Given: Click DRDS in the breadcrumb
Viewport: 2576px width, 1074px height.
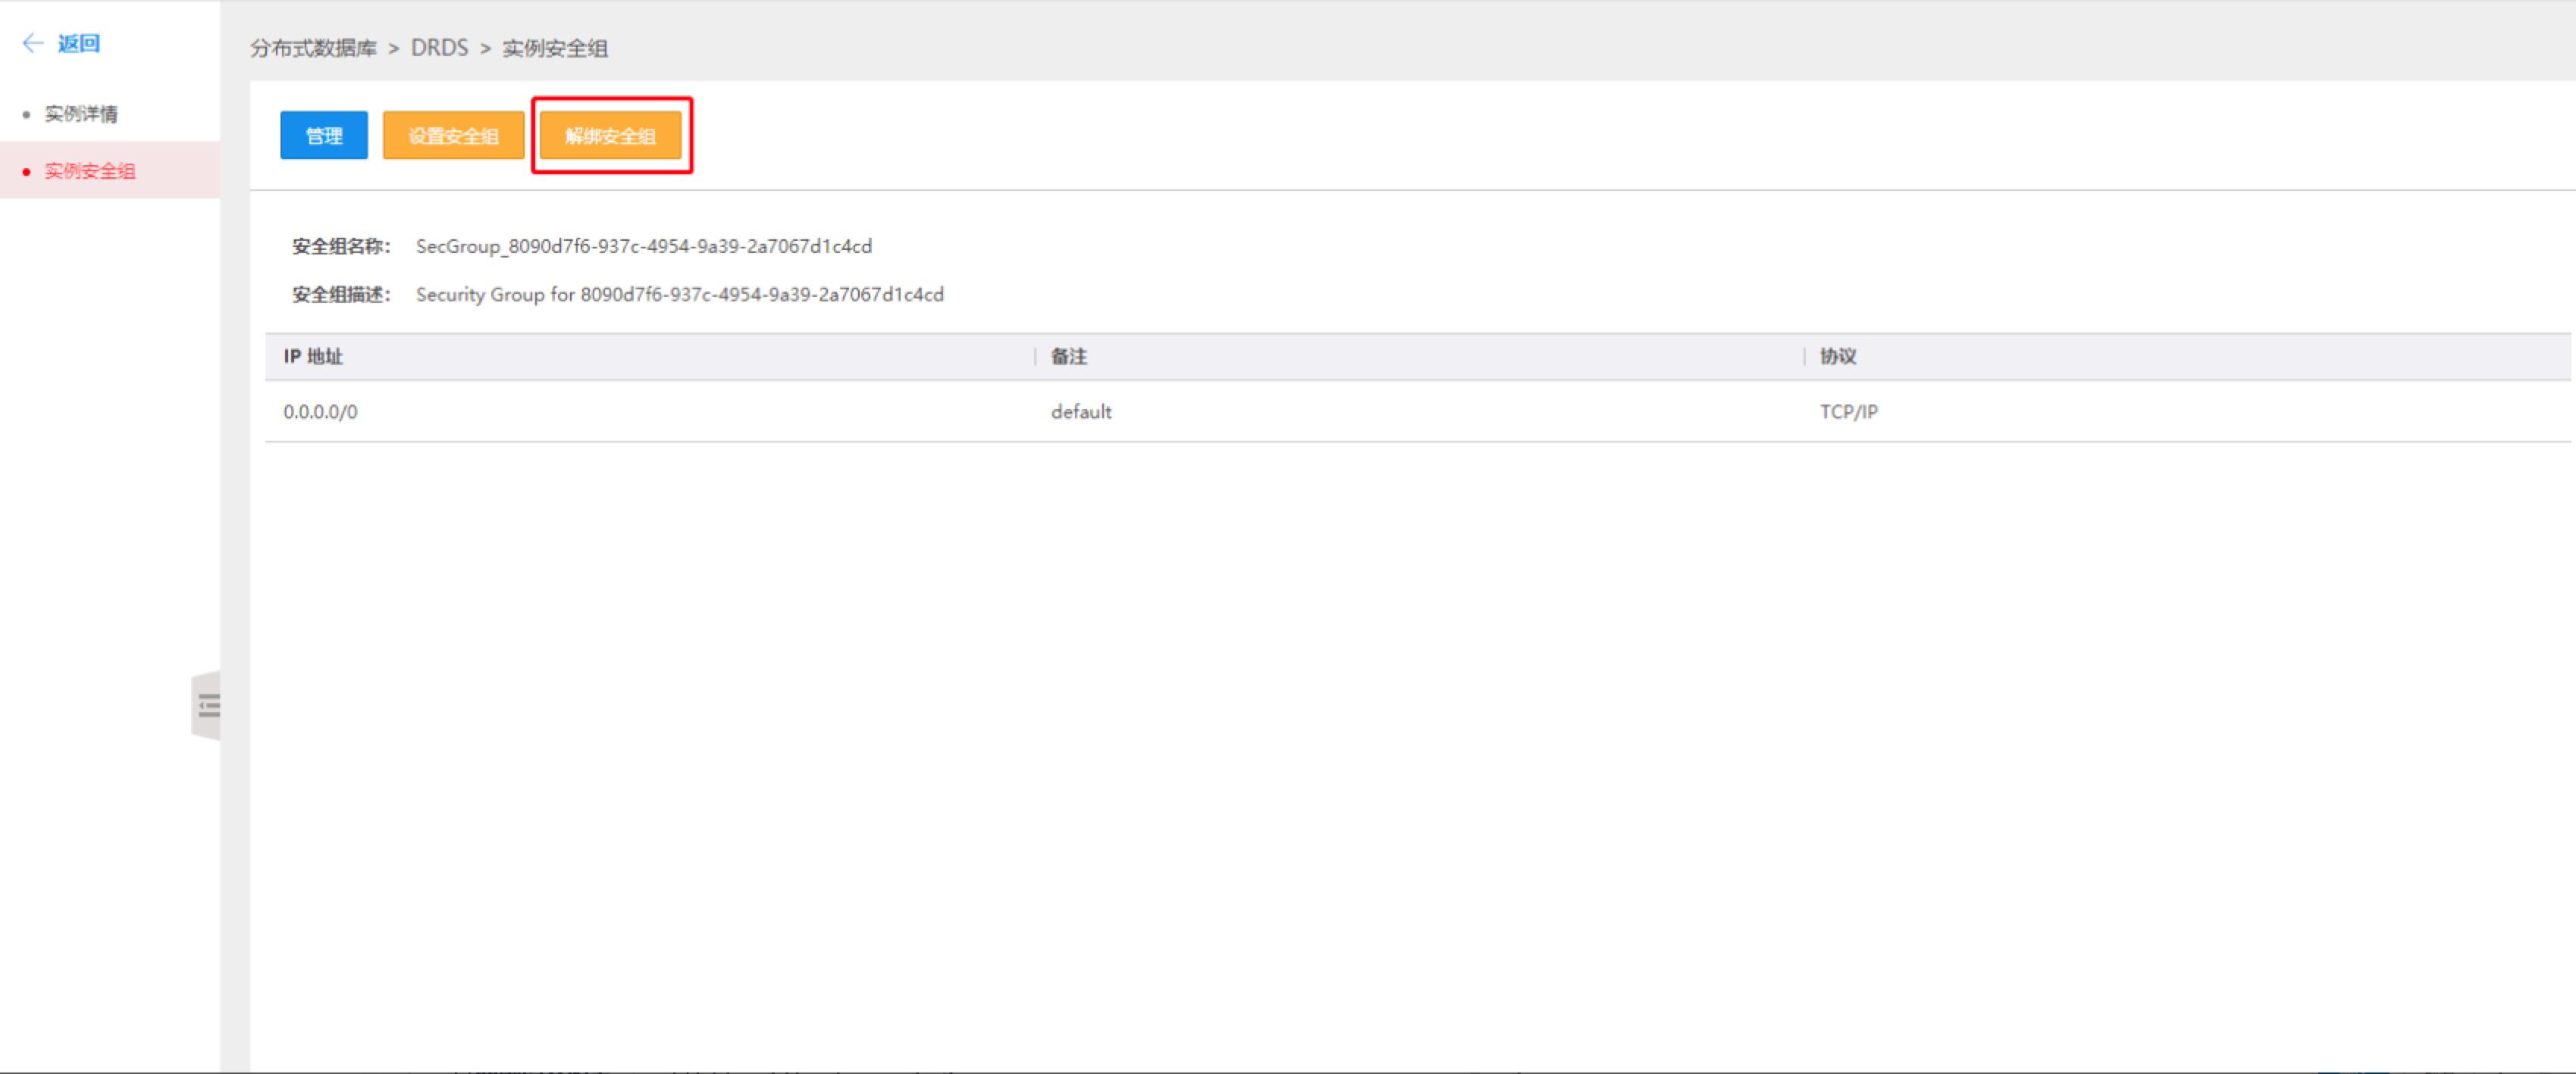Looking at the screenshot, I should coord(439,48).
